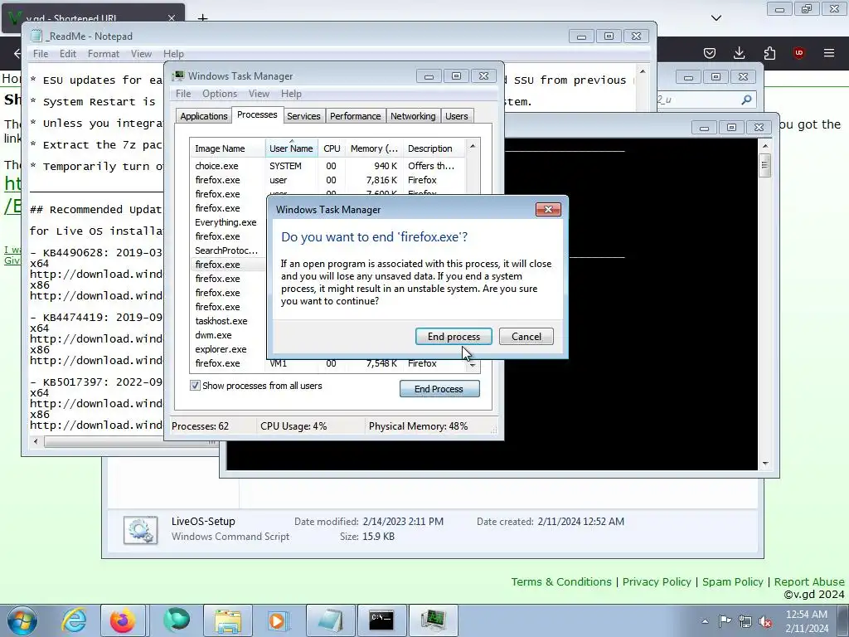Launch Internet Explorer from taskbar
Screen dimensions: 849x637
[x=74, y=620]
